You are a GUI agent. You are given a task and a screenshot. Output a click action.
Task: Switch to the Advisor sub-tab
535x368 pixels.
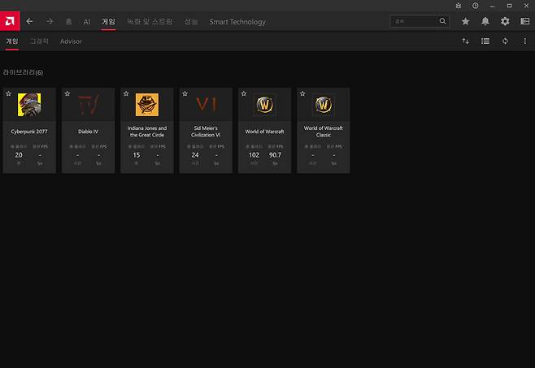(x=71, y=41)
